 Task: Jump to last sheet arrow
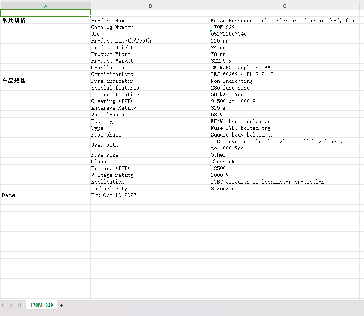19,305
